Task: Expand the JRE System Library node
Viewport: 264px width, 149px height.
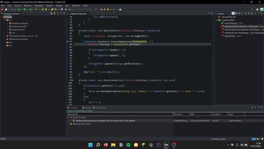Action: [5, 36]
